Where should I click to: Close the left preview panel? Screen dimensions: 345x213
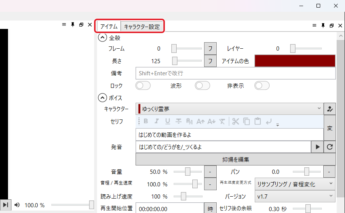(90, 25)
